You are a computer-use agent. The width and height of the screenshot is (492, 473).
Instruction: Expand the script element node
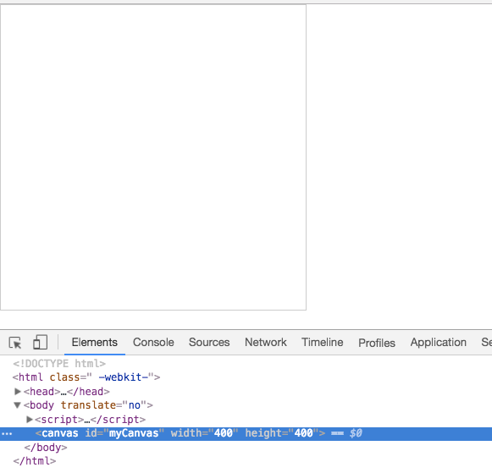pyautogui.click(x=29, y=420)
